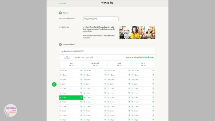Select the highlighted Wednesday 4-5 pm slot
Viewport: 215px width, 121px height.
(x=71, y=97)
